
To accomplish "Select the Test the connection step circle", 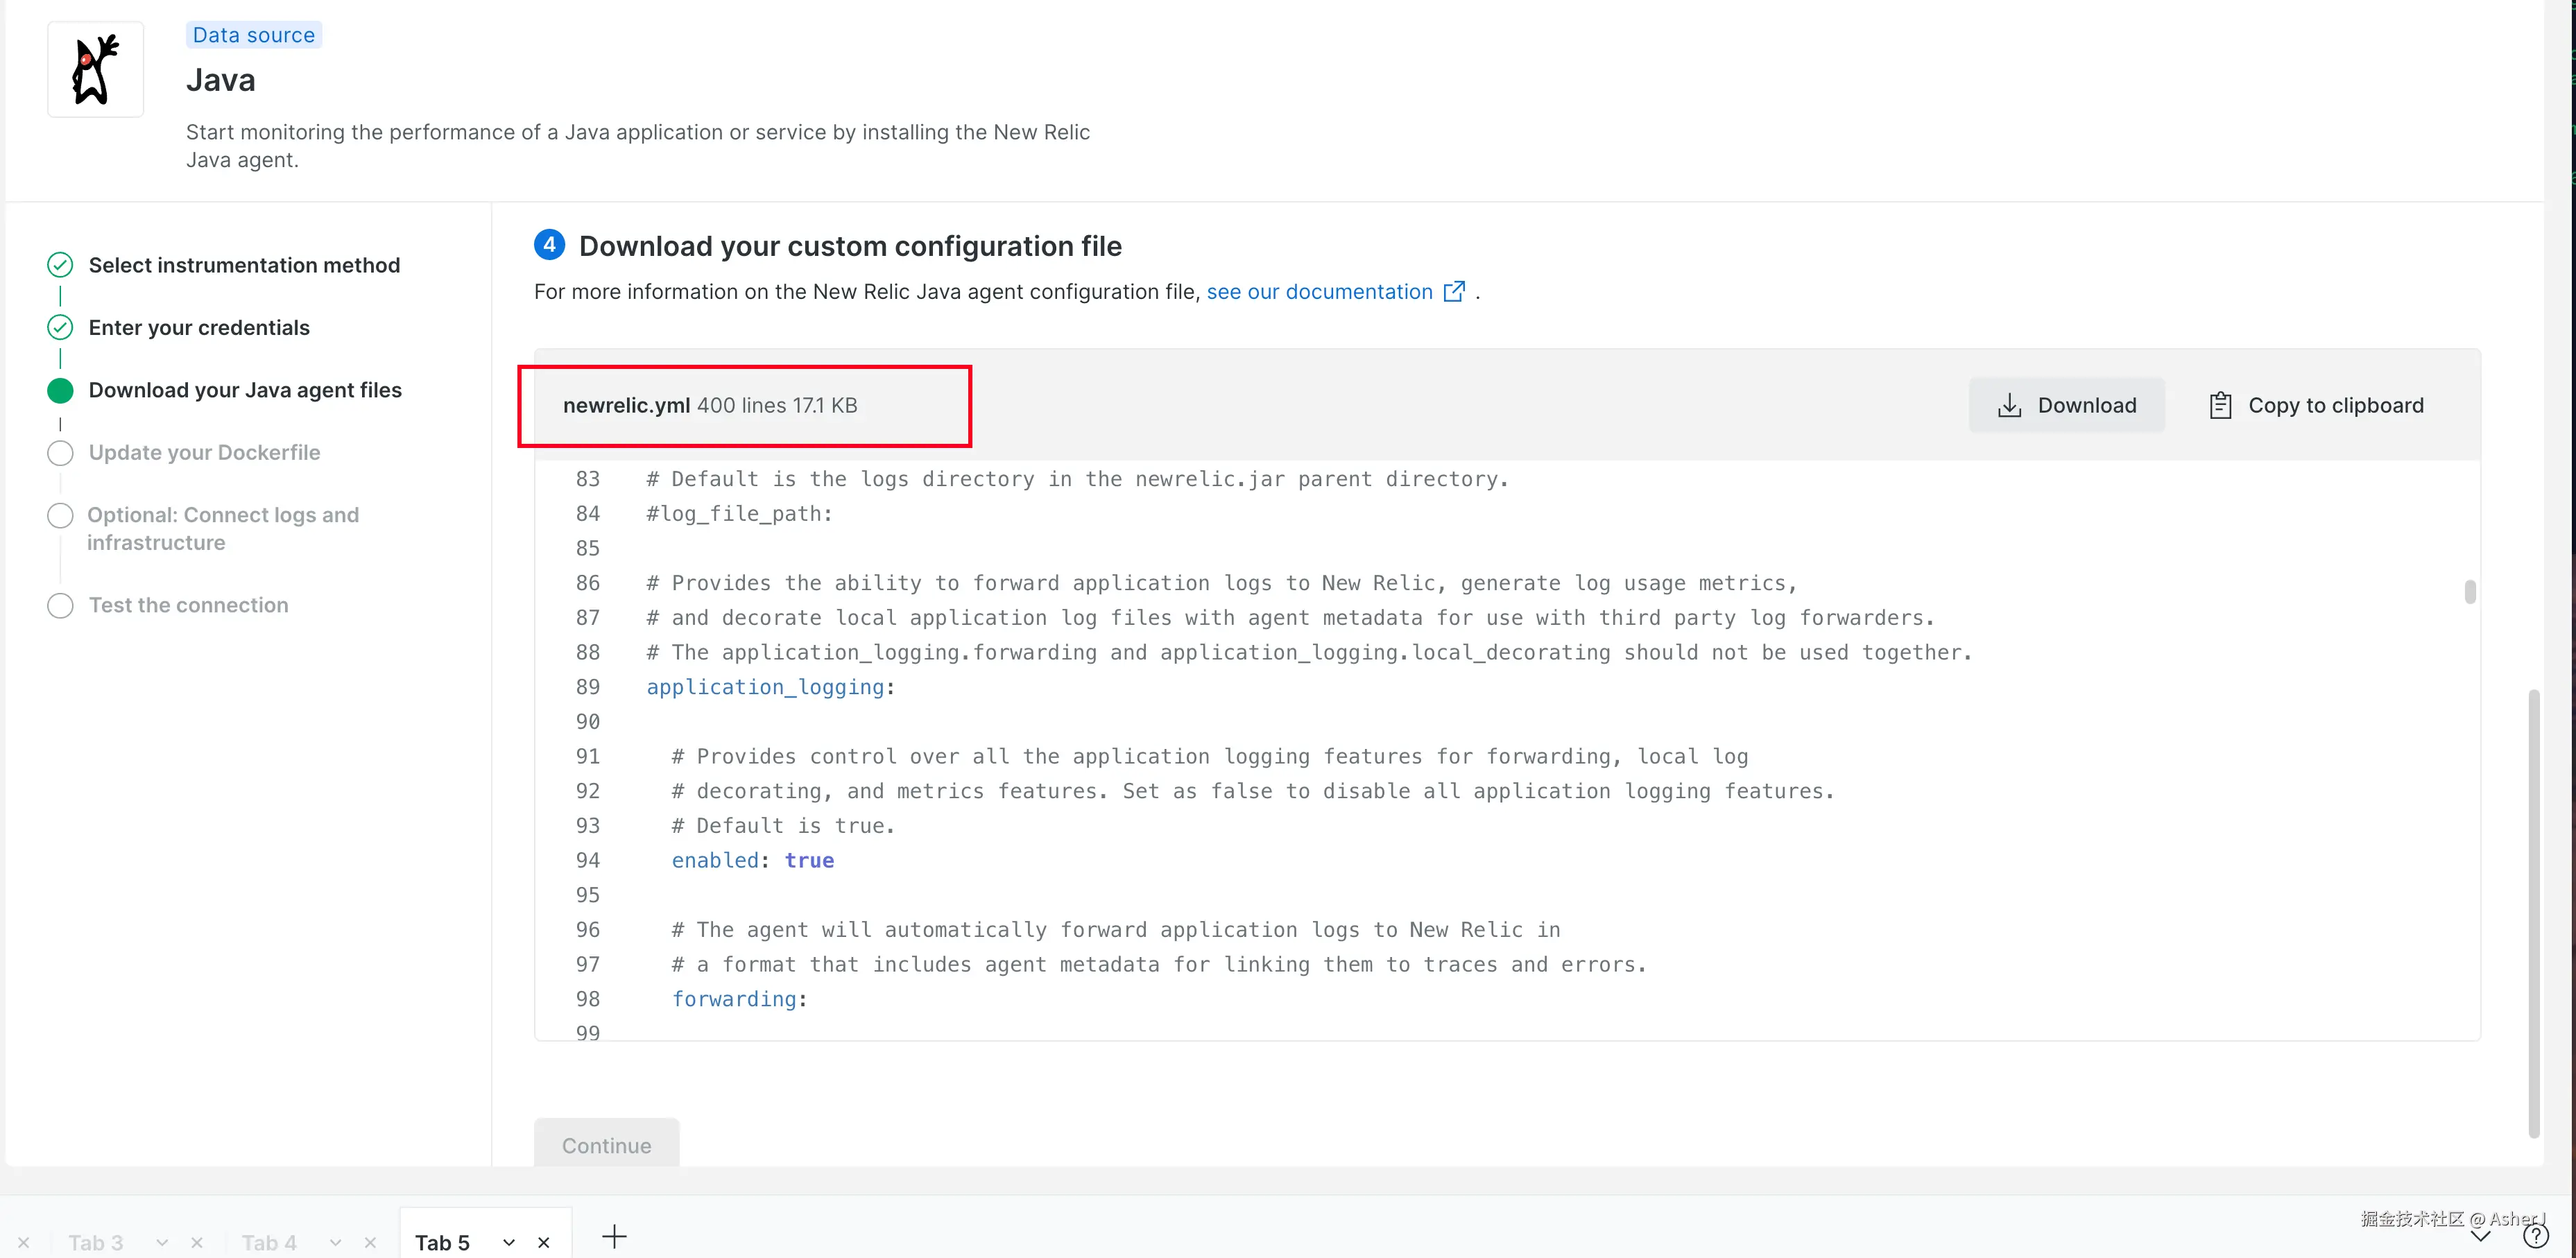I will (60, 605).
